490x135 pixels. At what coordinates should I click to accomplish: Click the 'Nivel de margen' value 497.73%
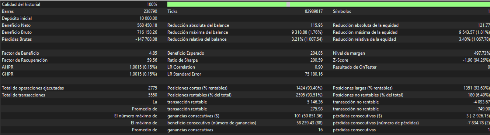482,53
